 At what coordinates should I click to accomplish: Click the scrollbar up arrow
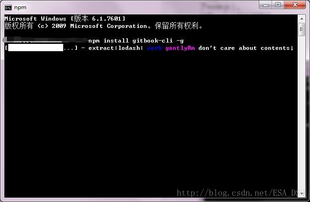(302, 19)
